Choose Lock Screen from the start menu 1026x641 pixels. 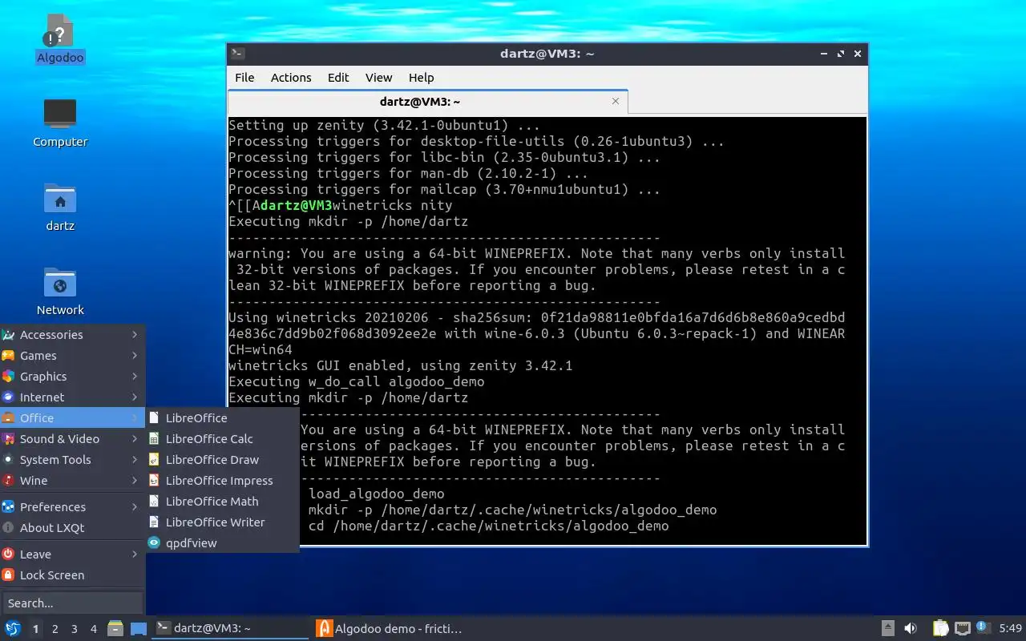pos(72,575)
